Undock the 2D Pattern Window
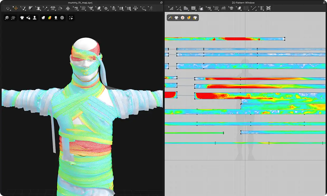Viewport: 327px width, 196px height. 324,3
